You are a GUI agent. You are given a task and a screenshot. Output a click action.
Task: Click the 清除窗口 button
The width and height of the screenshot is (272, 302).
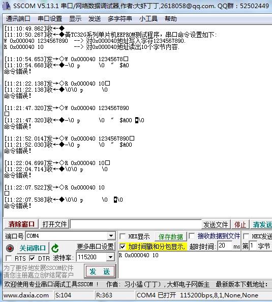coord(21,224)
